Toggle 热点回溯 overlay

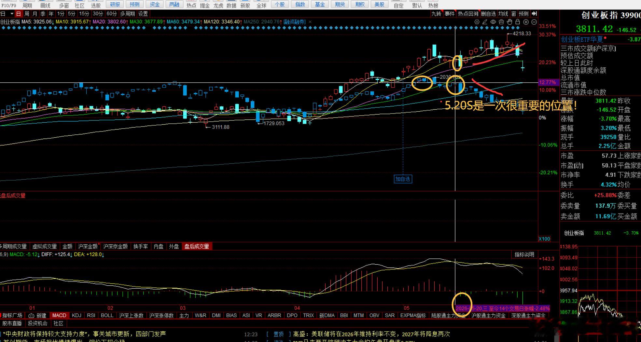click(468, 14)
